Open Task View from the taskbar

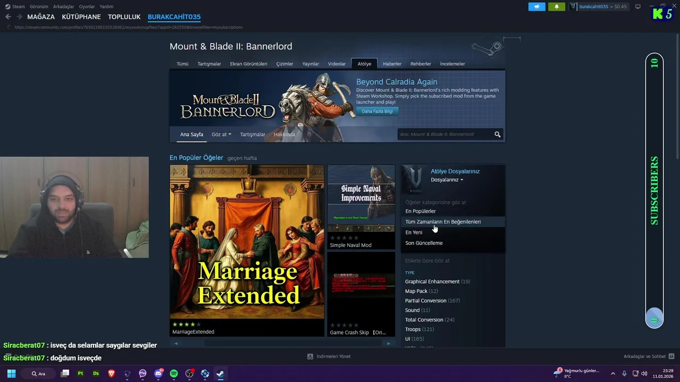[x=65, y=374]
